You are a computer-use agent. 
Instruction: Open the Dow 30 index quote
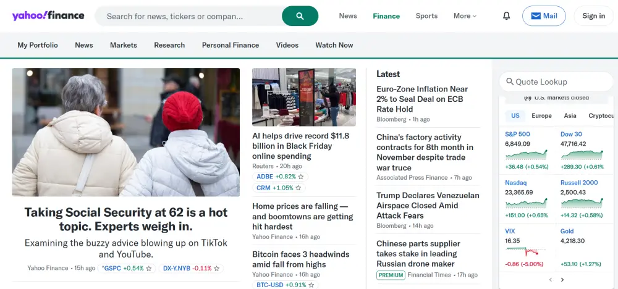point(571,134)
